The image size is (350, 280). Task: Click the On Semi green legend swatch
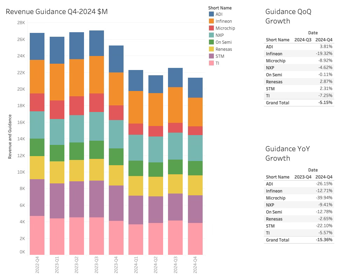click(x=211, y=42)
